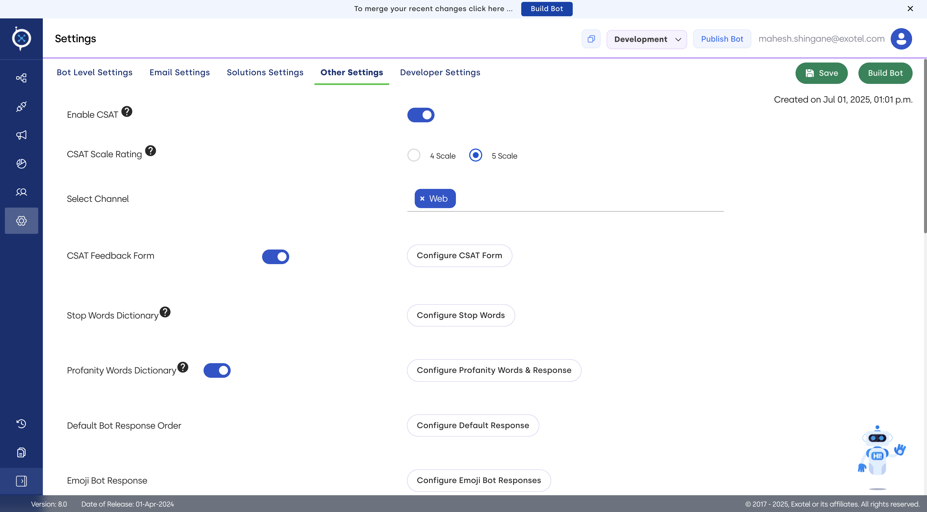Select the 4 Scale radio option
This screenshot has width=927, height=512.
(x=414, y=155)
